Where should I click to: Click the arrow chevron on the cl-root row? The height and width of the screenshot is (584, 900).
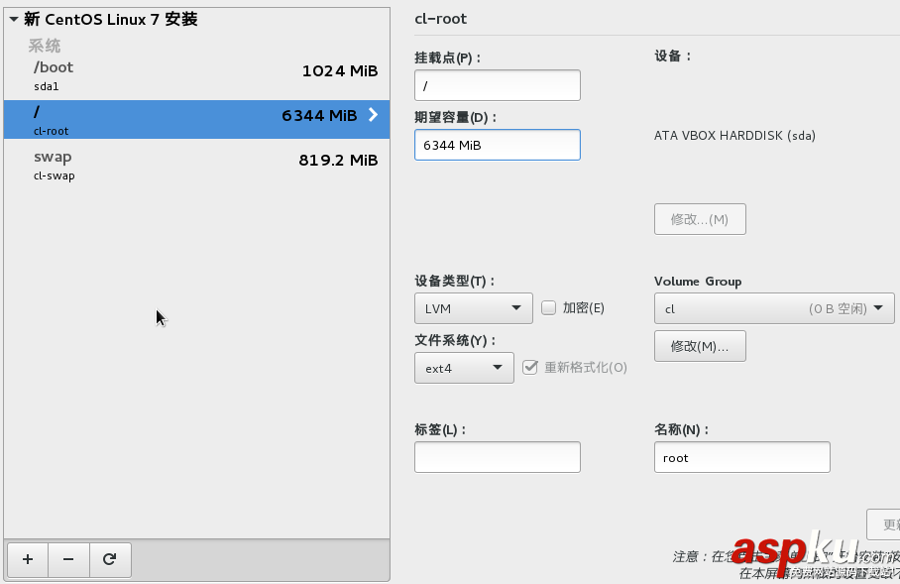pyautogui.click(x=373, y=115)
